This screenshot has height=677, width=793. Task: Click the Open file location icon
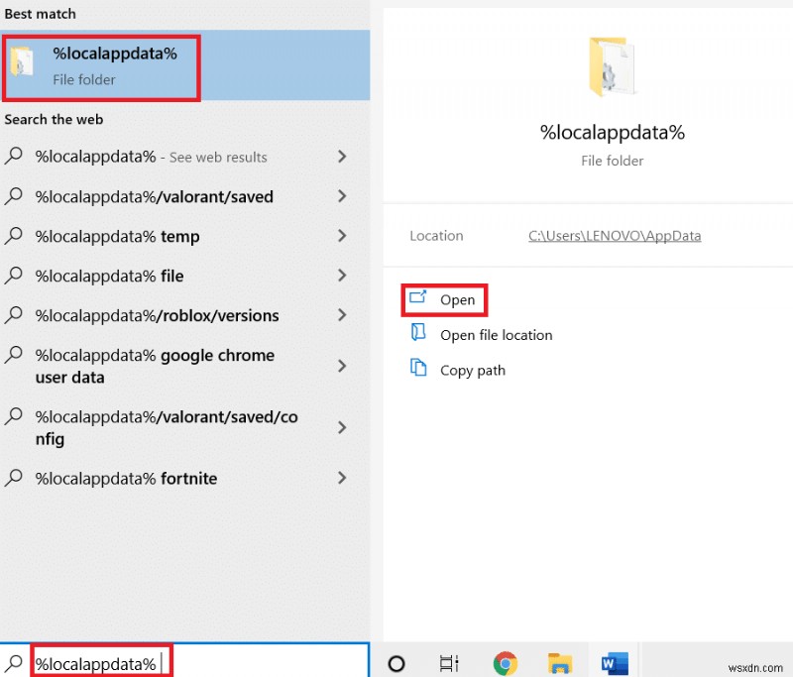pyautogui.click(x=419, y=335)
